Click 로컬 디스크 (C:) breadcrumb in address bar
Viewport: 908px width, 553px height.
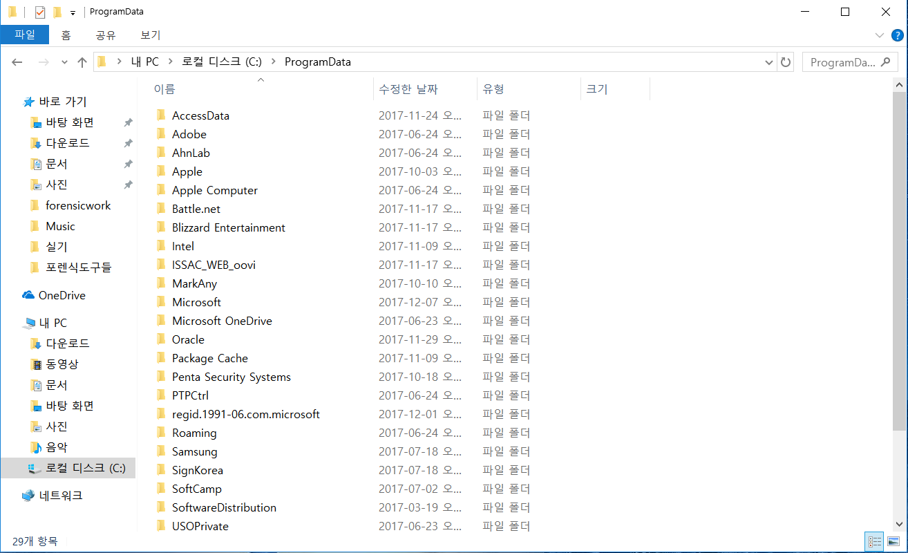point(222,62)
